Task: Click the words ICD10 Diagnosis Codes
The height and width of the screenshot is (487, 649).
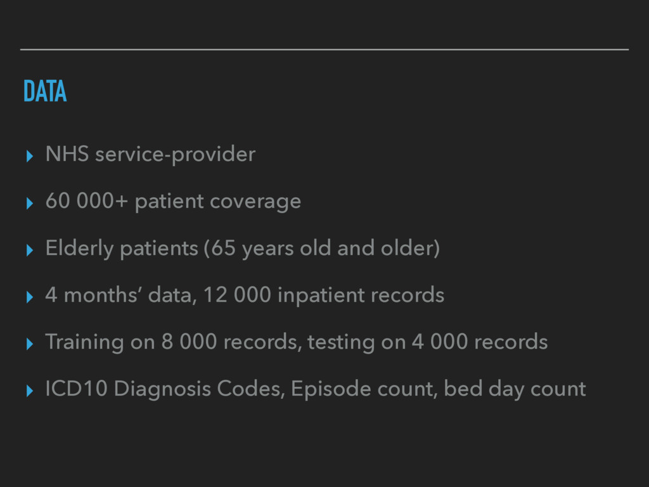Action: pos(163,389)
